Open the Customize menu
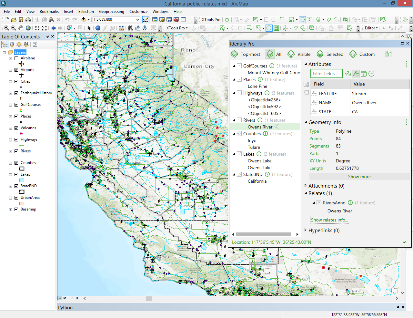 (138, 12)
